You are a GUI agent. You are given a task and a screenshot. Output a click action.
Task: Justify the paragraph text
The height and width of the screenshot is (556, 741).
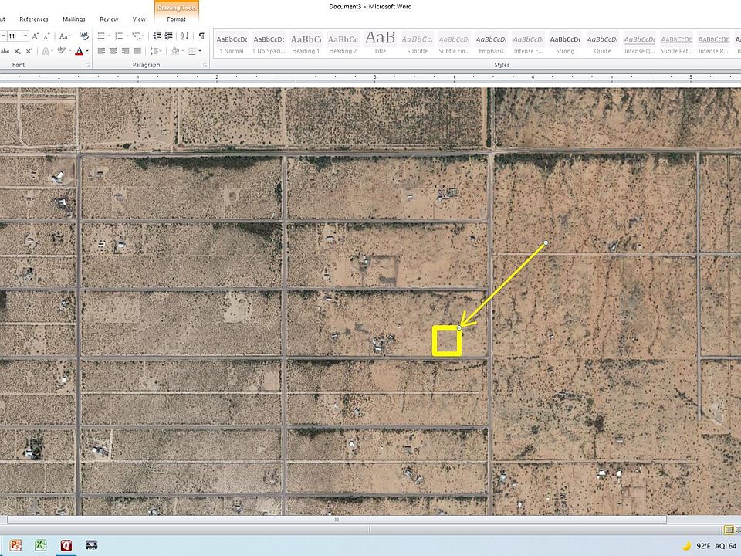click(x=137, y=51)
